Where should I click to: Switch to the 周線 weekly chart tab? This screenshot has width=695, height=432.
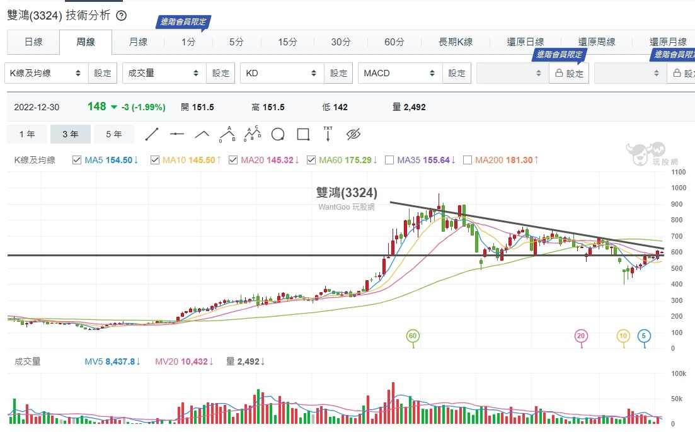[x=86, y=42]
